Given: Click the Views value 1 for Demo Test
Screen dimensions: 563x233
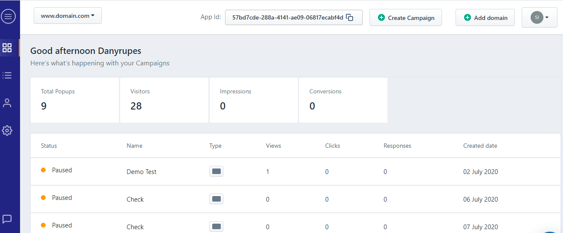Looking at the screenshot, I should [268, 172].
